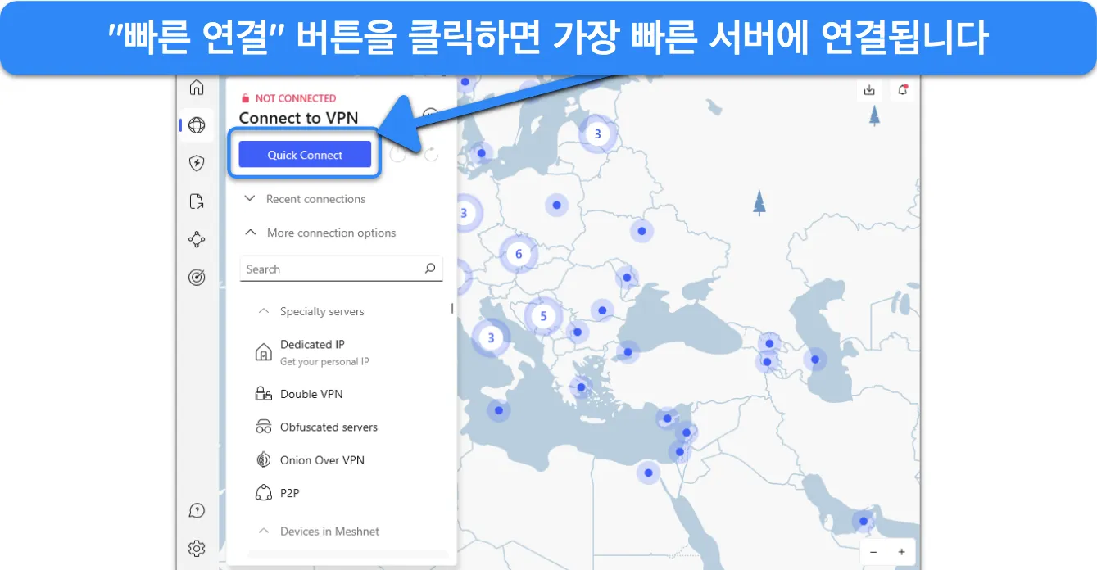The image size is (1097, 570).
Task: Click the server dot over Ukraine
Action: coord(641,232)
